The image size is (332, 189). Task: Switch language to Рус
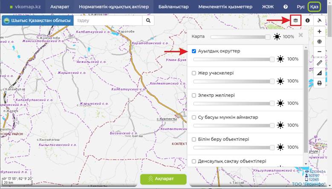pyautogui.click(x=301, y=7)
